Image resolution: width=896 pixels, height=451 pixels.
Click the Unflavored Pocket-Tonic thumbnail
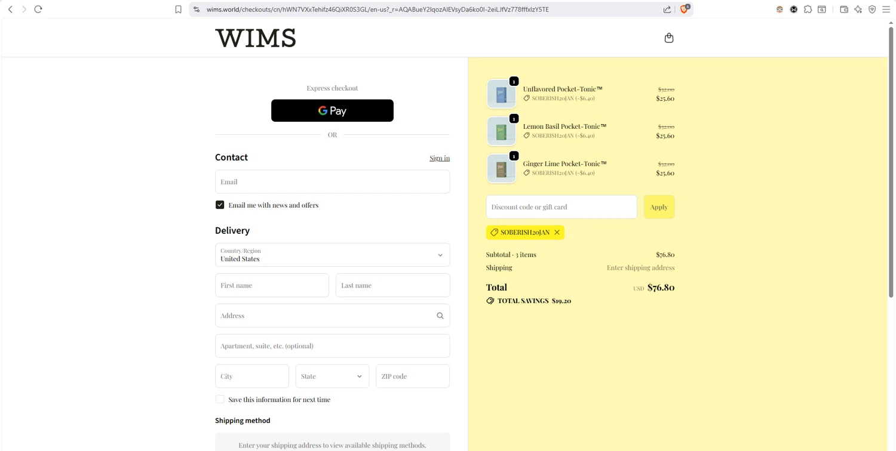pos(501,94)
